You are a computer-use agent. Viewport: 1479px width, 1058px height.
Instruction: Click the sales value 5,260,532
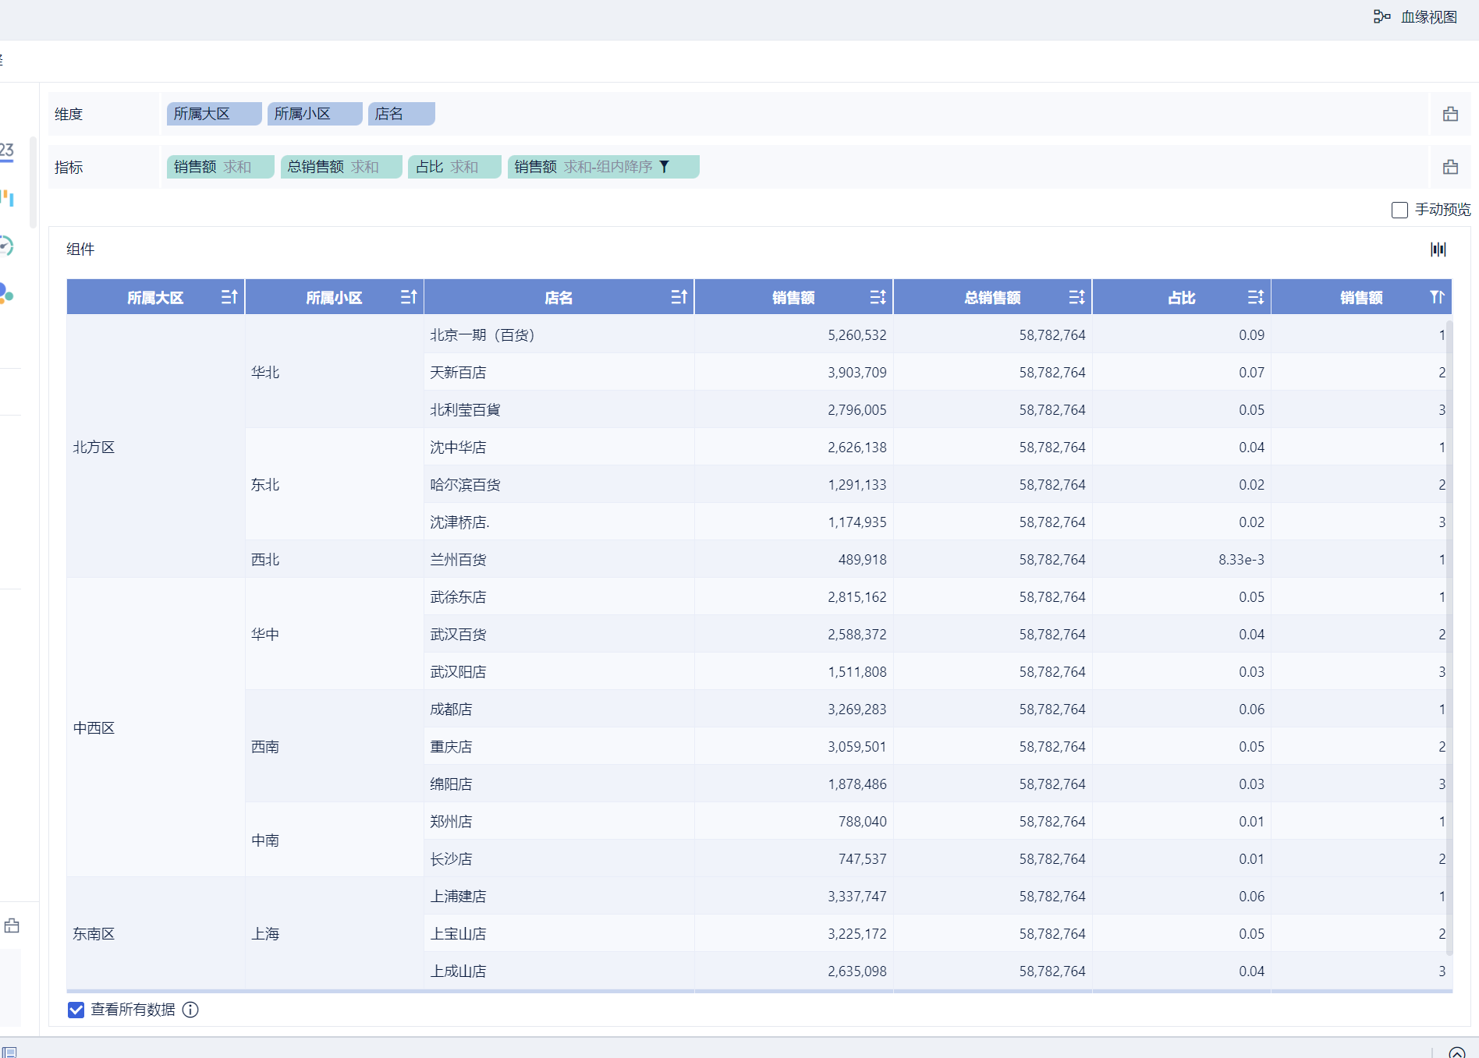pyautogui.click(x=857, y=335)
